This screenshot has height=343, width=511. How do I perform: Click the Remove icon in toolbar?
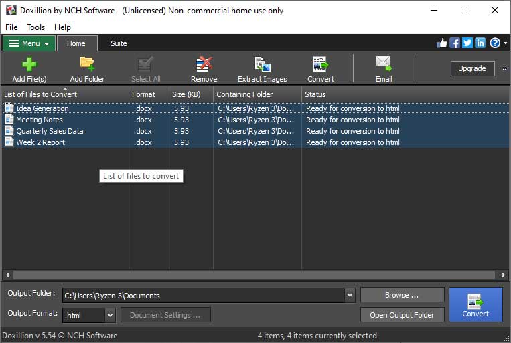[204, 64]
